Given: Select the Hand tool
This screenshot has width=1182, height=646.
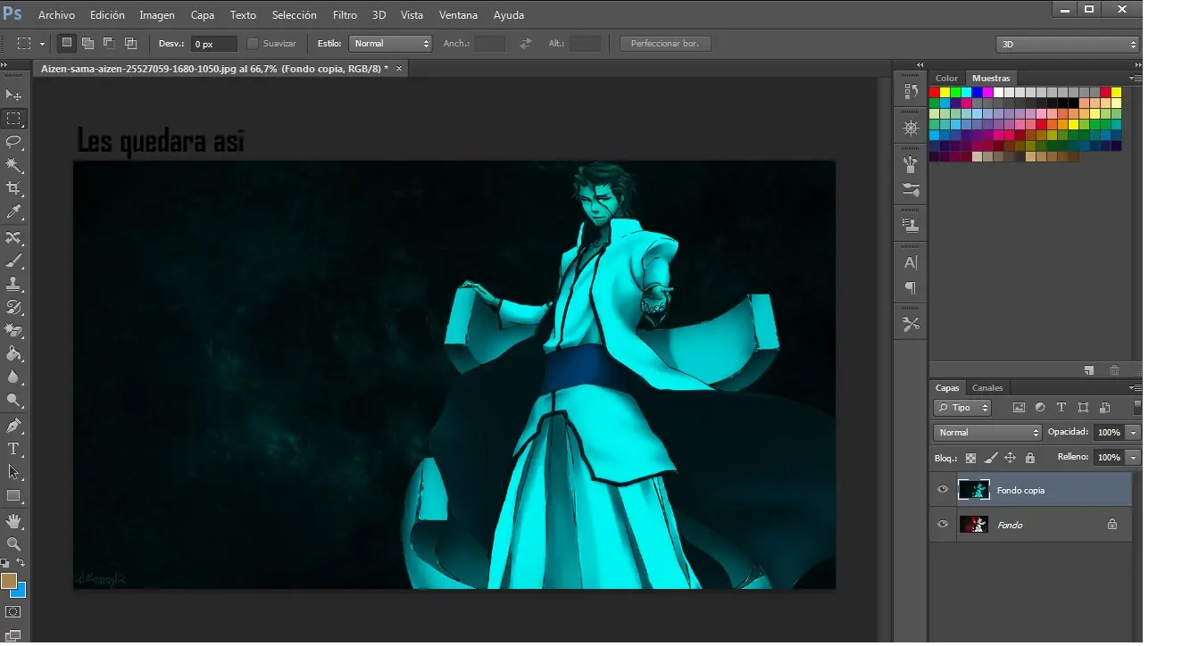Looking at the screenshot, I should [x=13, y=520].
